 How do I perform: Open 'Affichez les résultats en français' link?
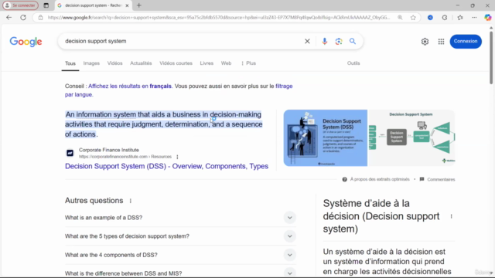[130, 86]
